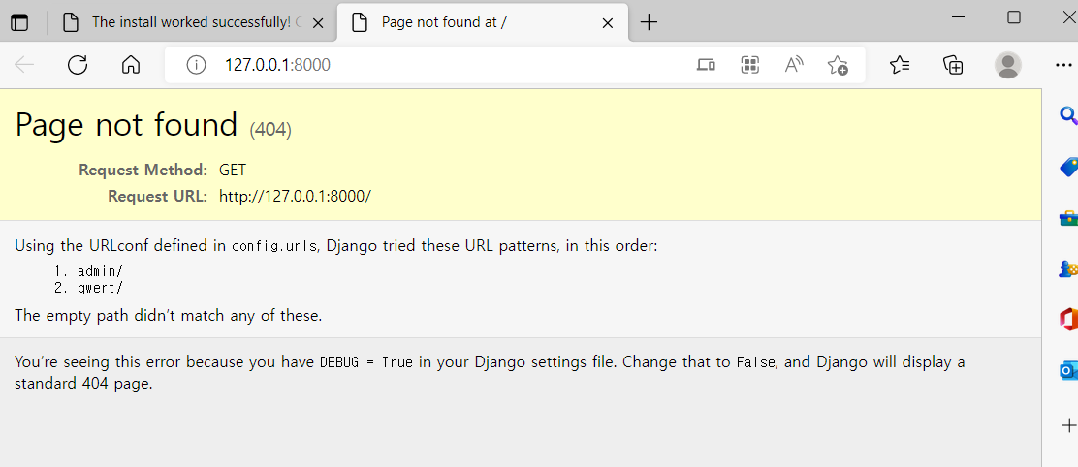This screenshot has height=467, width=1078.
Task: Add a sidebar app with plus icon
Action: coord(1068,425)
